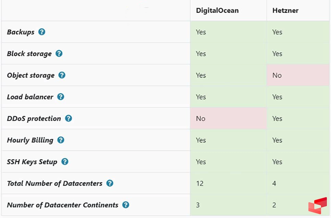Viewport: 331px width, 218px height.
Task: Click the help icon beside Load balancer
Action: click(61, 97)
